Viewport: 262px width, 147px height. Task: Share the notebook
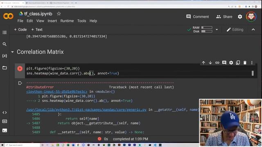tap(224, 17)
